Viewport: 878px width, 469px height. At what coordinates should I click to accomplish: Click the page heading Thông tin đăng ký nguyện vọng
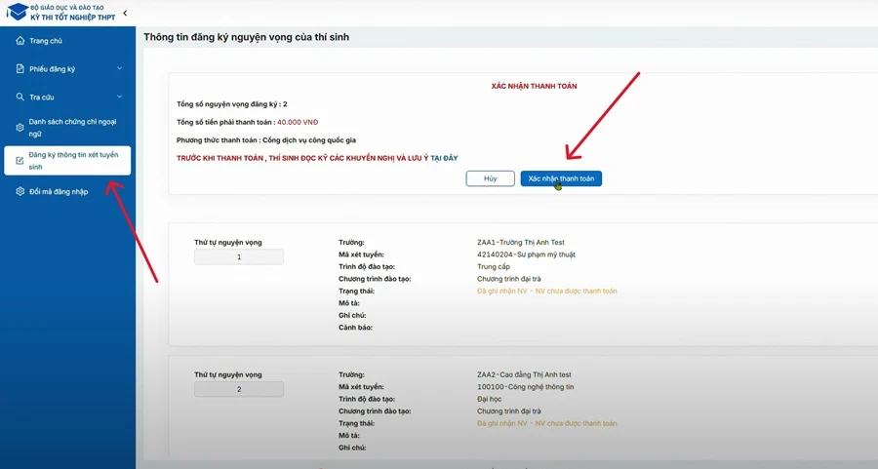click(247, 37)
